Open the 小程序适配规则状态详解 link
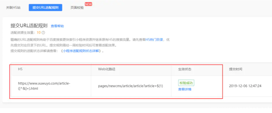The image size is (272, 113). (x=81, y=51)
